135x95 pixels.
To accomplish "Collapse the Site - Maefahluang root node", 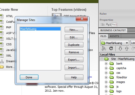I will coord(102,59).
